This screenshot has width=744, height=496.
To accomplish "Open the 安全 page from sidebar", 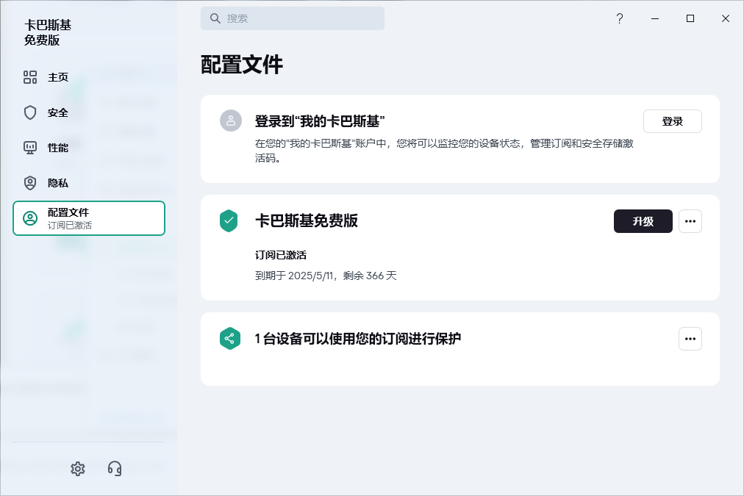I will [x=30, y=112].
